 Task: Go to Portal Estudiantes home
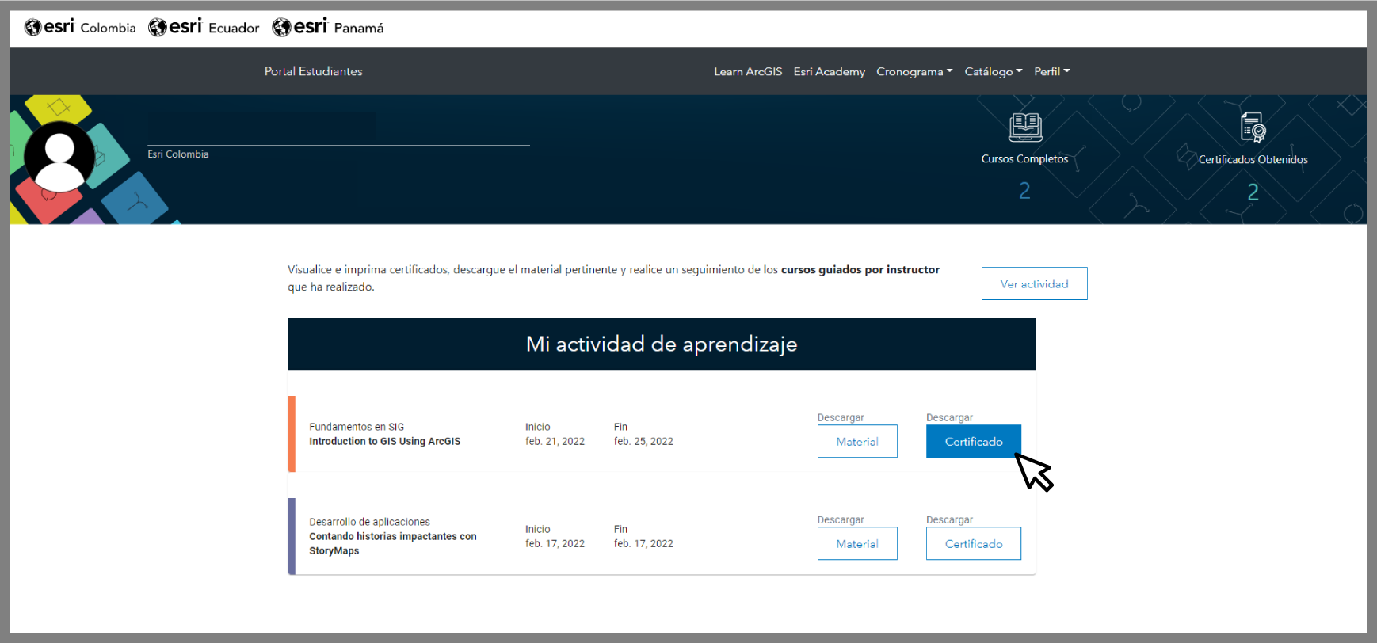click(314, 71)
